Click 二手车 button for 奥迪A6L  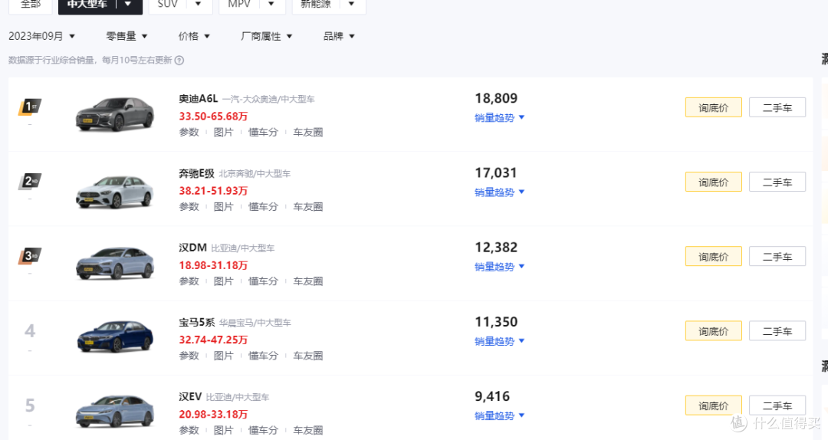point(777,108)
